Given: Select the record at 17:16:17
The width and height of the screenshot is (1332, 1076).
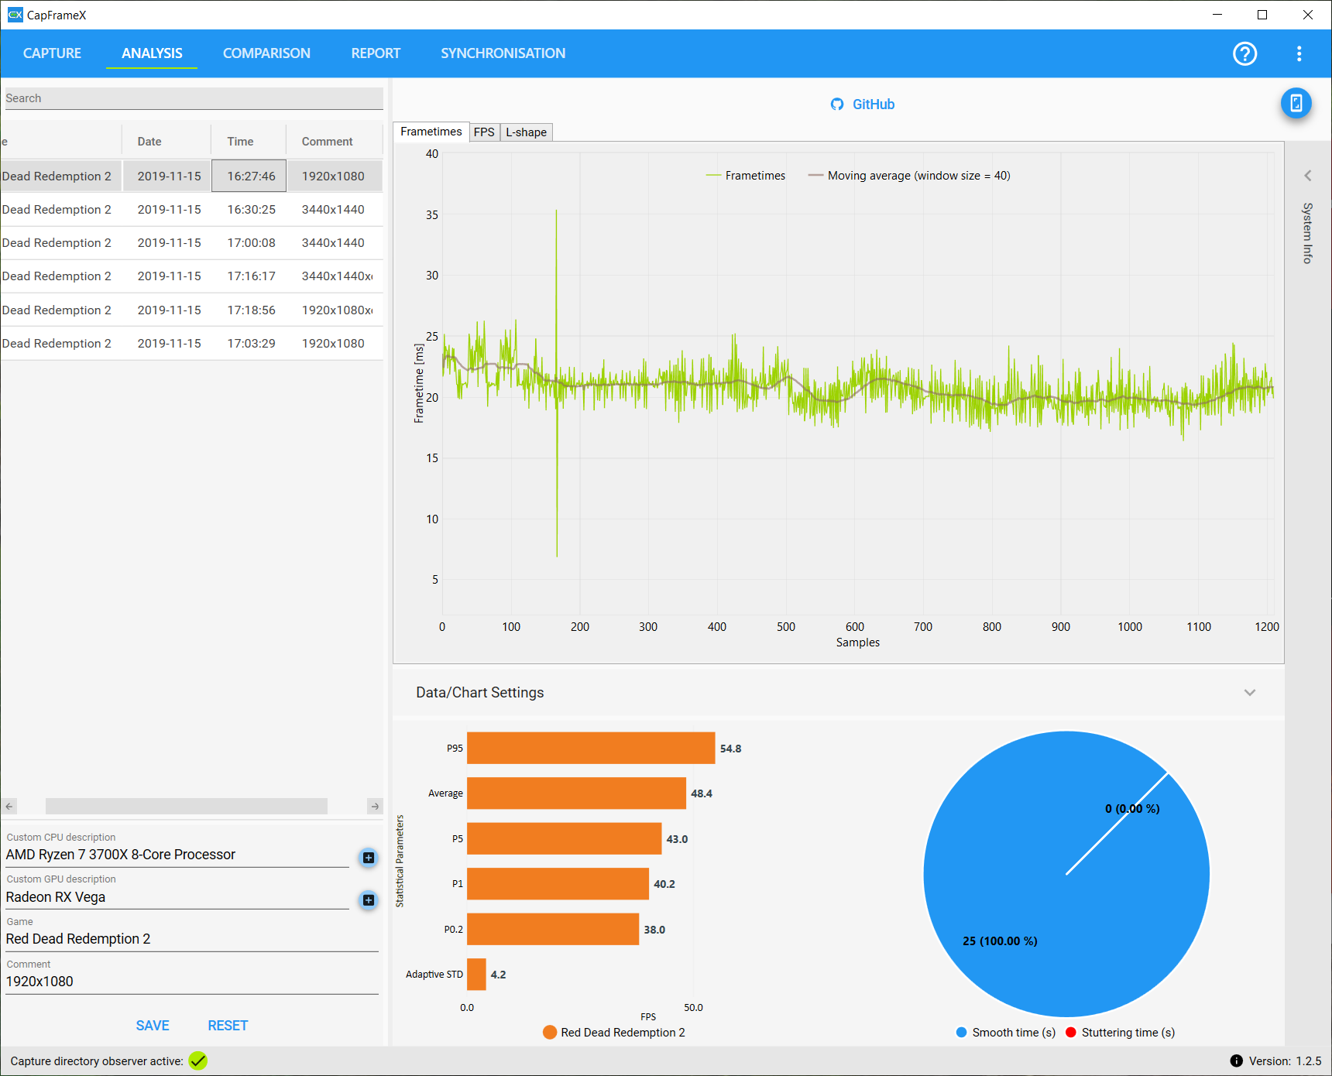Looking at the screenshot, I should tap(192, 276).
